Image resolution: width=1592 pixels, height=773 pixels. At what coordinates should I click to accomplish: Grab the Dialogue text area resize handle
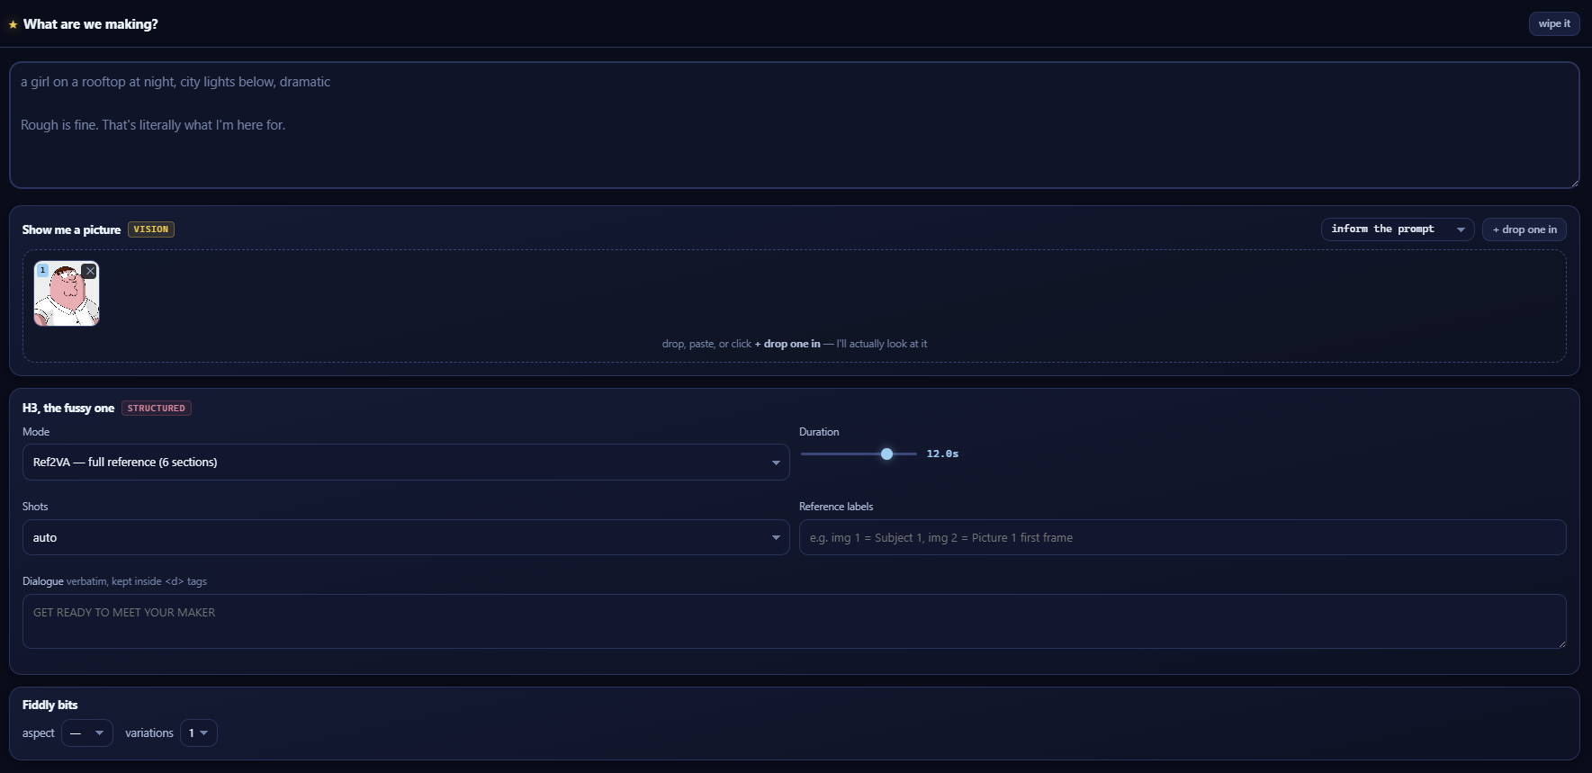[1561, 643]
